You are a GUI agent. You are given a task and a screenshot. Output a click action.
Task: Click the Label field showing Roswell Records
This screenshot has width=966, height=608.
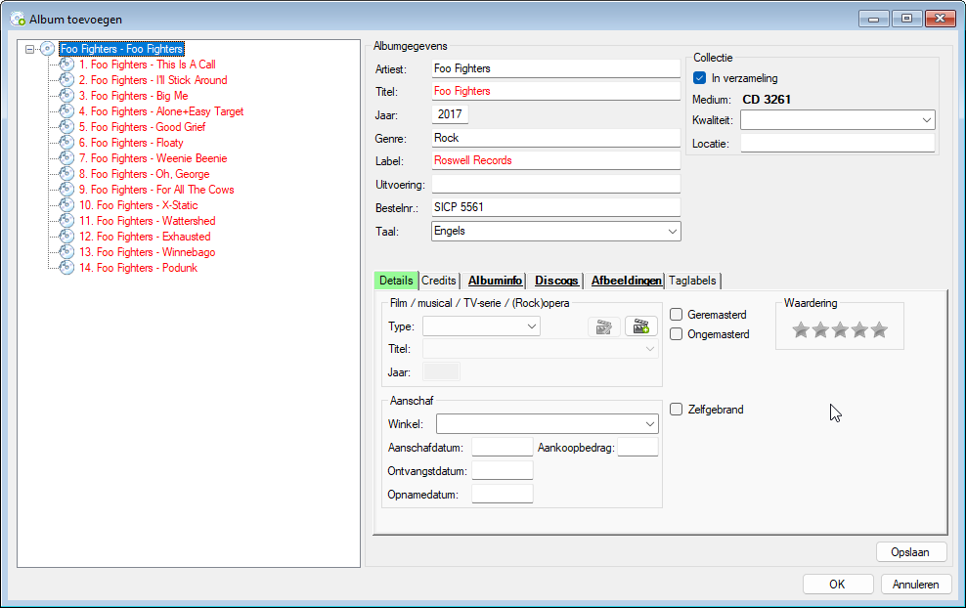[x=555, y=160]
